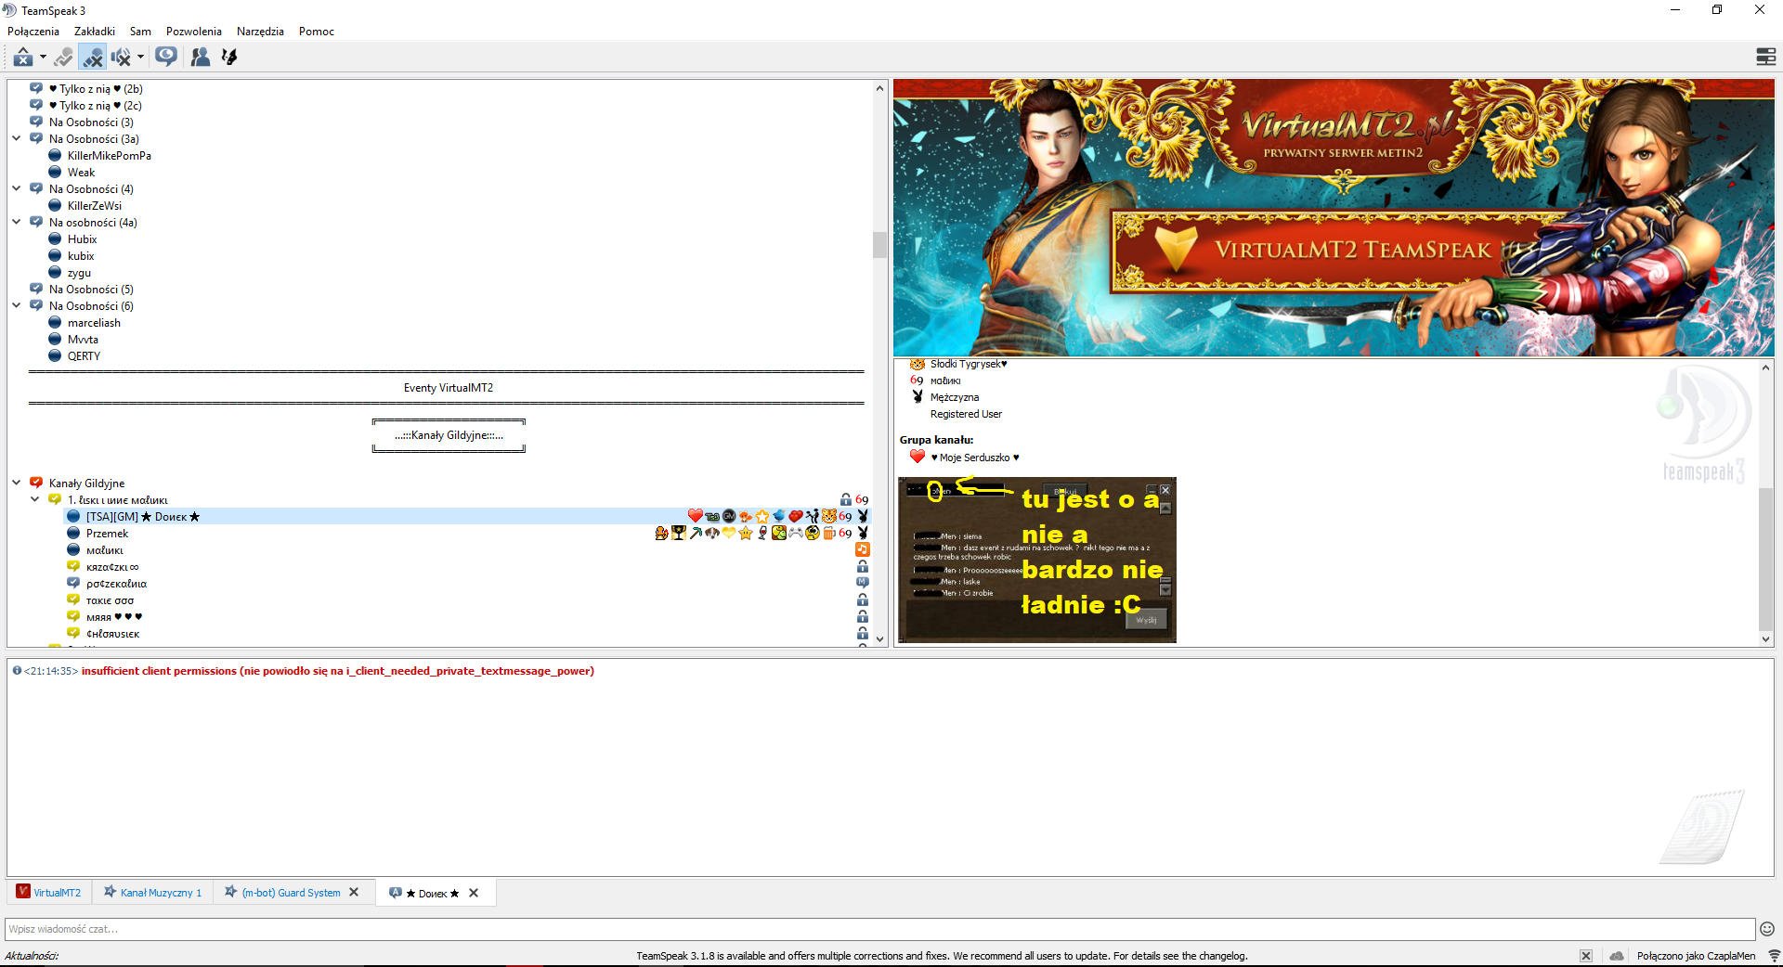The width and height of the screenshot is (1783, 967).
Task: Toggle the subscribe to channels eye icon
Action: (166, 57)
